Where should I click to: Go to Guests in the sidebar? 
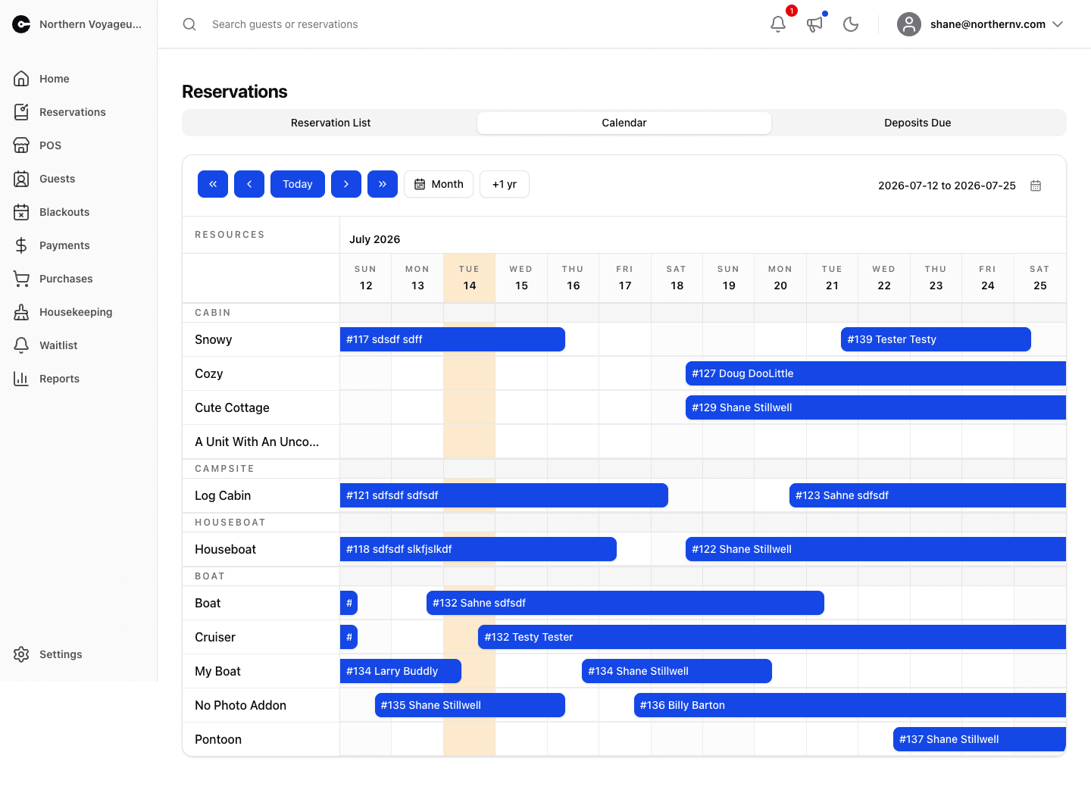[79, 179]
